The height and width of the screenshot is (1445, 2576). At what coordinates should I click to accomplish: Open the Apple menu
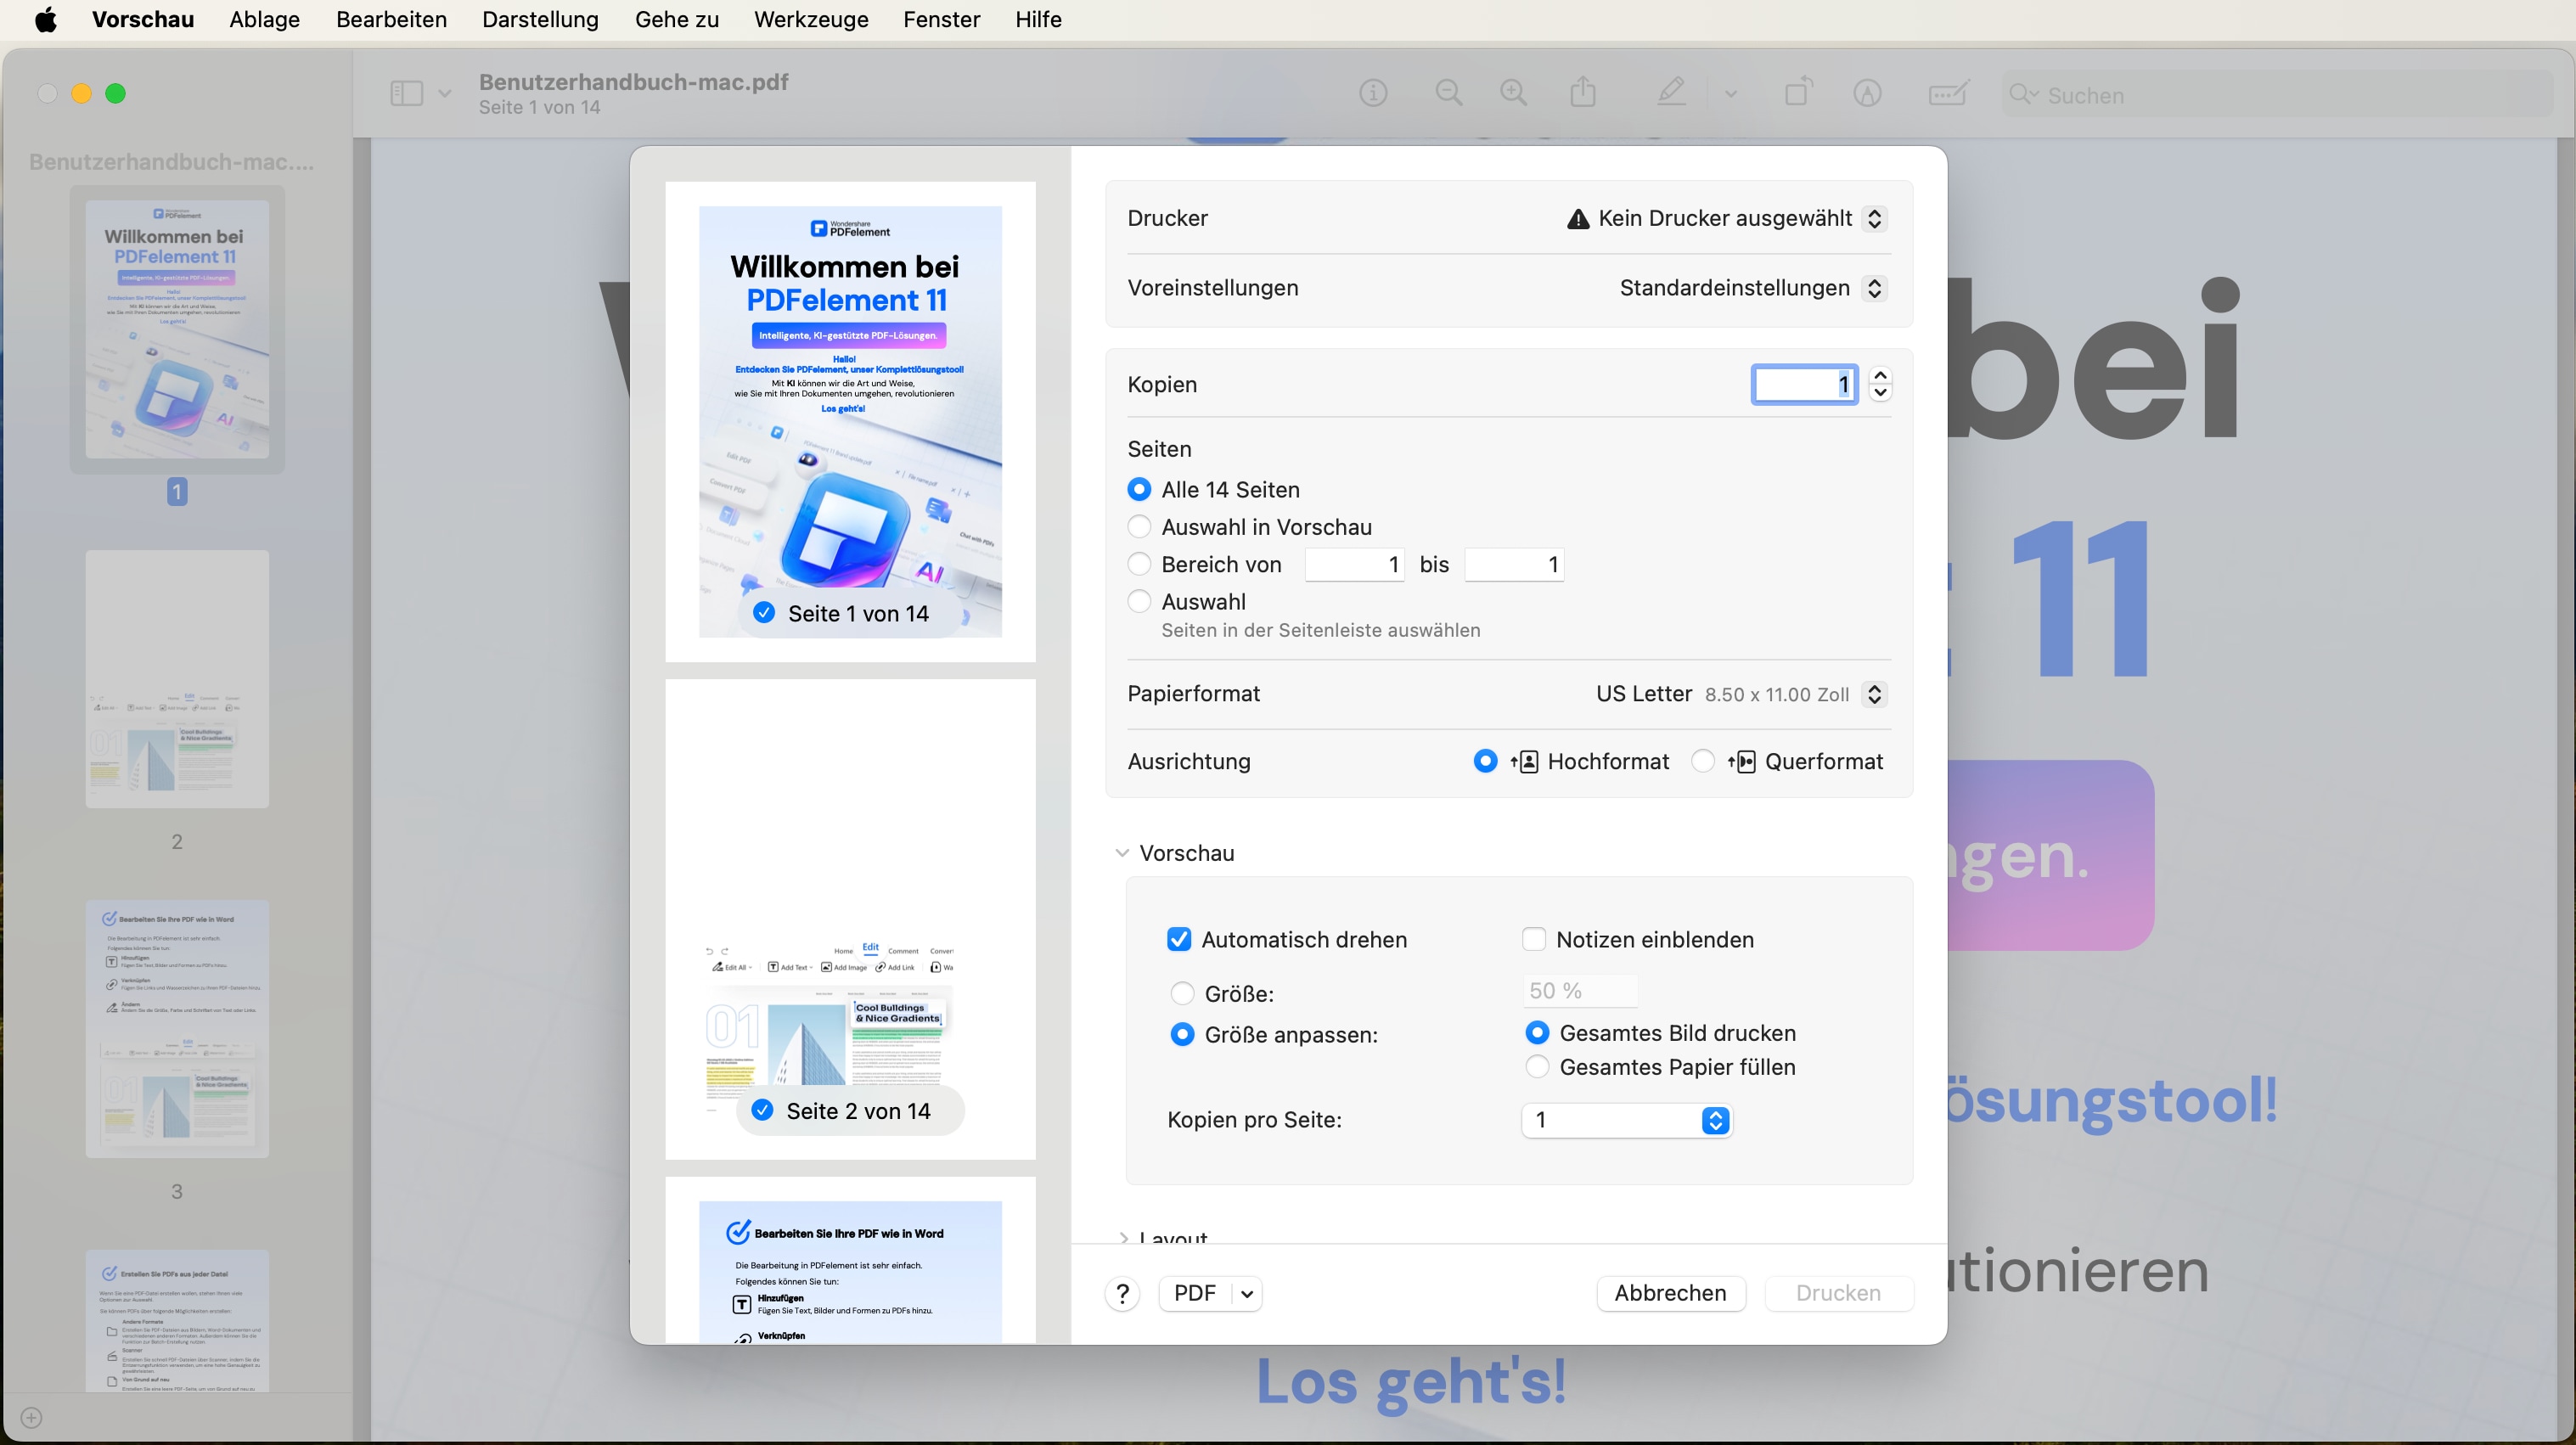[45, 20]
